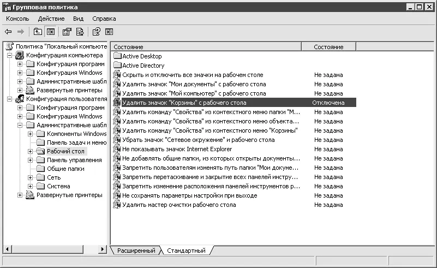Expand the "Панель управления" tree node
The height and width of the screenshot is (268, 437).
(x=31, y=160)
